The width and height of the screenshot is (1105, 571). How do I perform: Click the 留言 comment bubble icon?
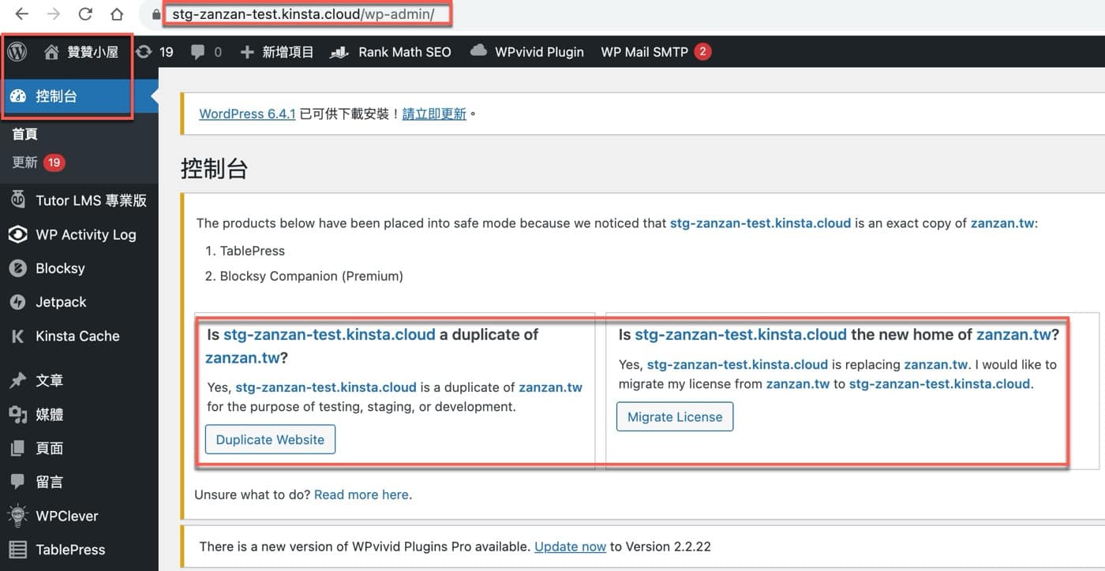coord(18,482)
